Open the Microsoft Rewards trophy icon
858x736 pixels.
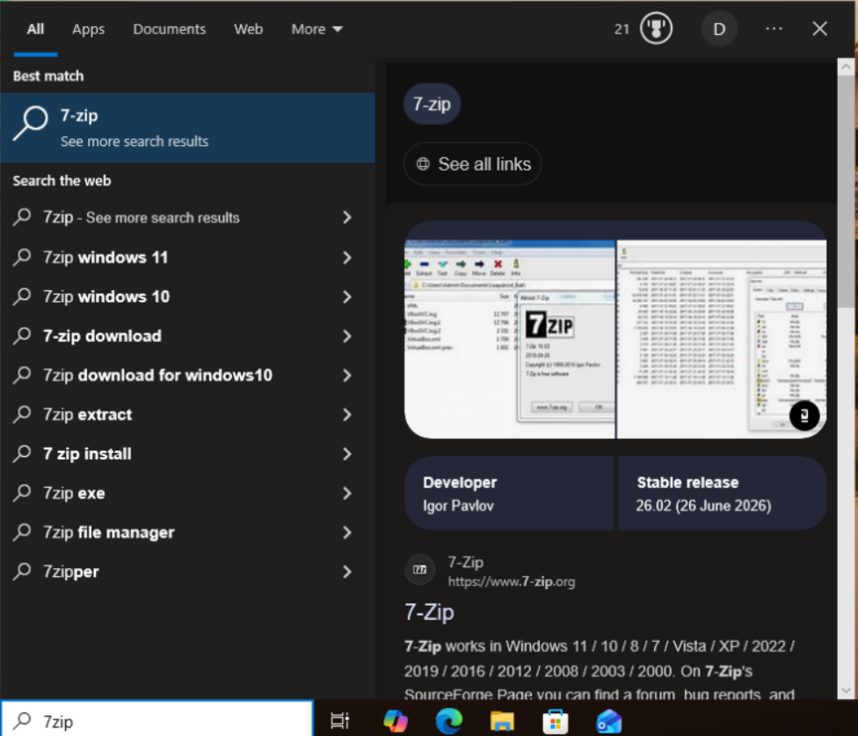pyautogui.click(x=656, y=28)
